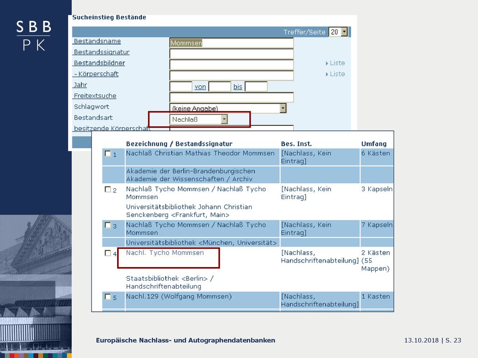Click the 'Bezeichnung / Bestandssignatur' column header
The height and width of the screenshot is (358, 478).
pos(179,144)
